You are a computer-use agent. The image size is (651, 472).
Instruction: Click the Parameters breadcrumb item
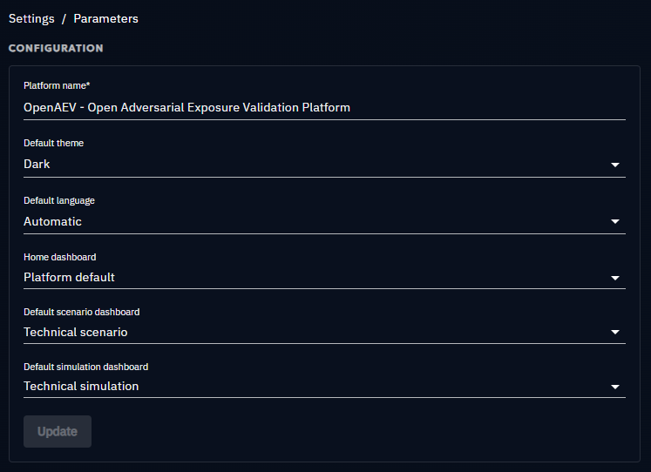pyautogui.click(x=105, y=18)
